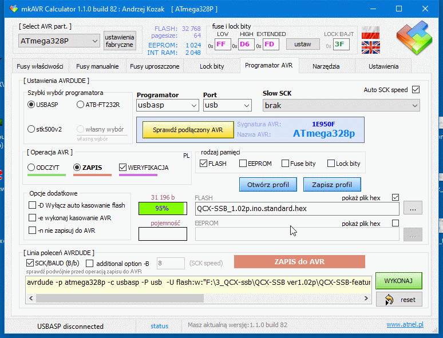Open the www.atnel.pl link
Viewport: 443px width, 338px height.
tap(405, 325)
